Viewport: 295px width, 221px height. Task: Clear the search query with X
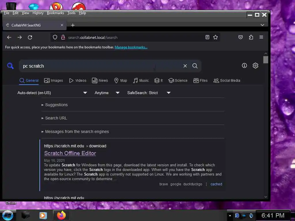[185, 66]
